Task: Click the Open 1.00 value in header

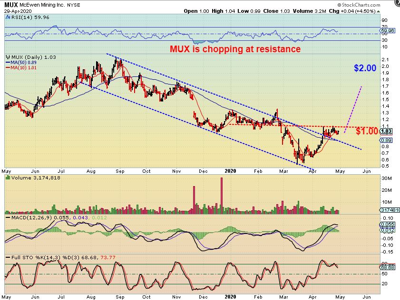Action: coord(196,11)
